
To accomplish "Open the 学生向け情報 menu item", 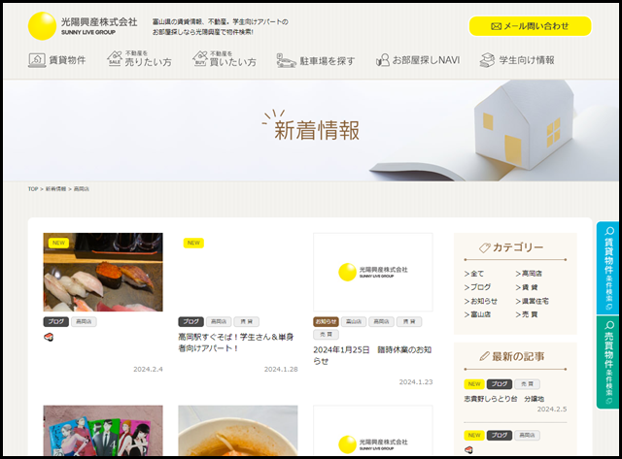I will pyautogui.click(x=517, y=60).
